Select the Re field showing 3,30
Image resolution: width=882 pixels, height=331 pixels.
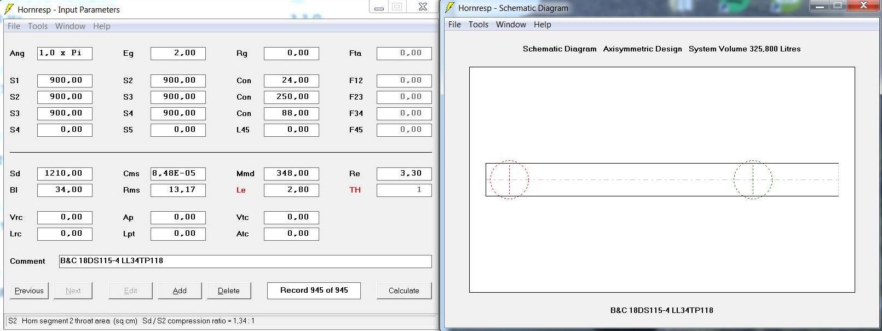[x=404, y=173]
